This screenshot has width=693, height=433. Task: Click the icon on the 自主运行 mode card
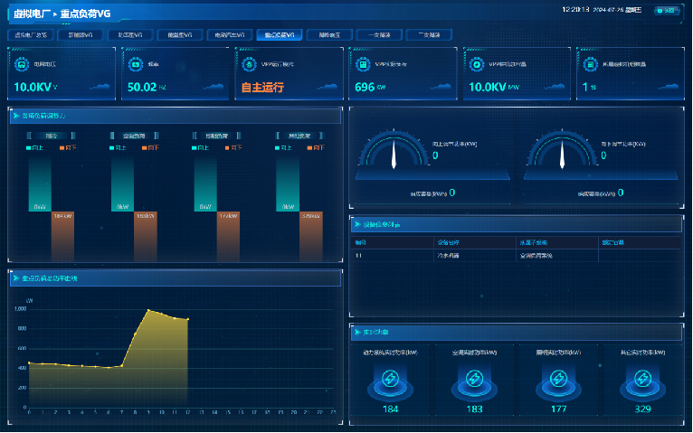[248, 64]
